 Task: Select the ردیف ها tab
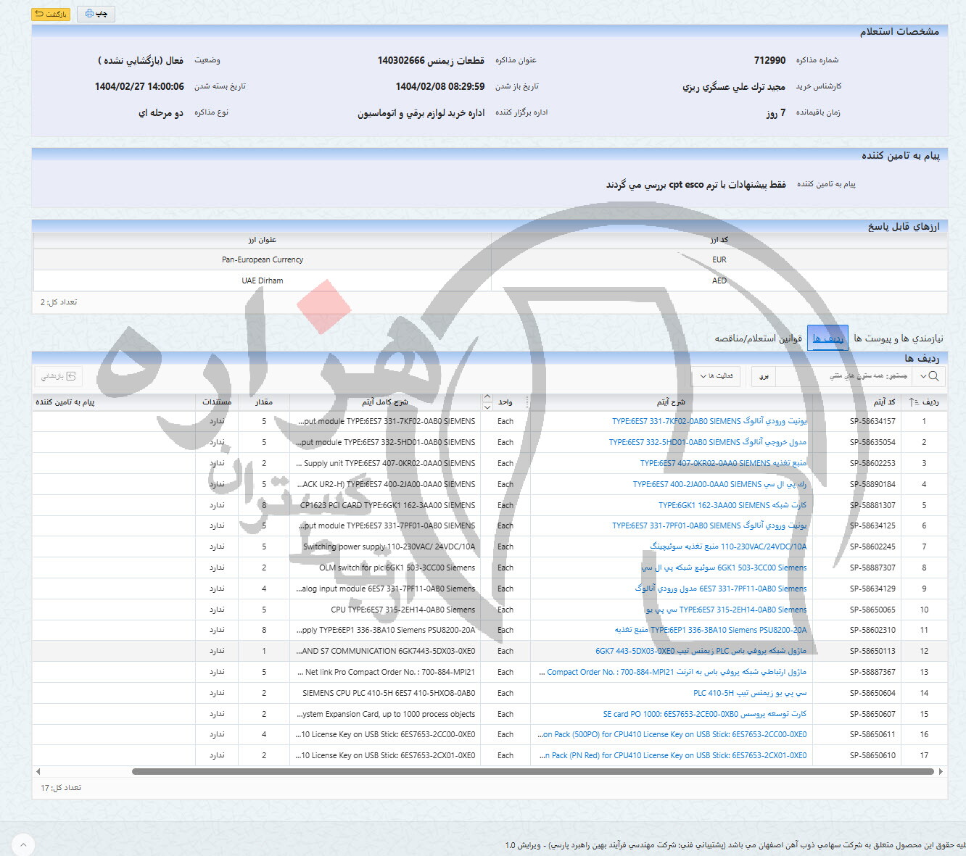827,338
